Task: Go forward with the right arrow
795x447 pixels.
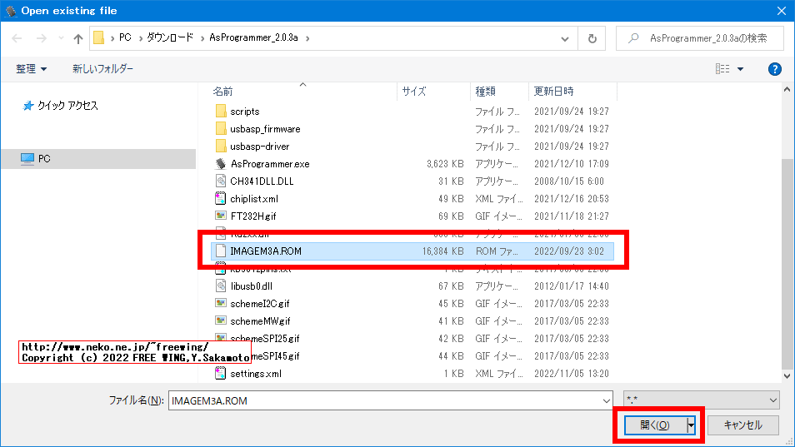Action: point(42,38)
